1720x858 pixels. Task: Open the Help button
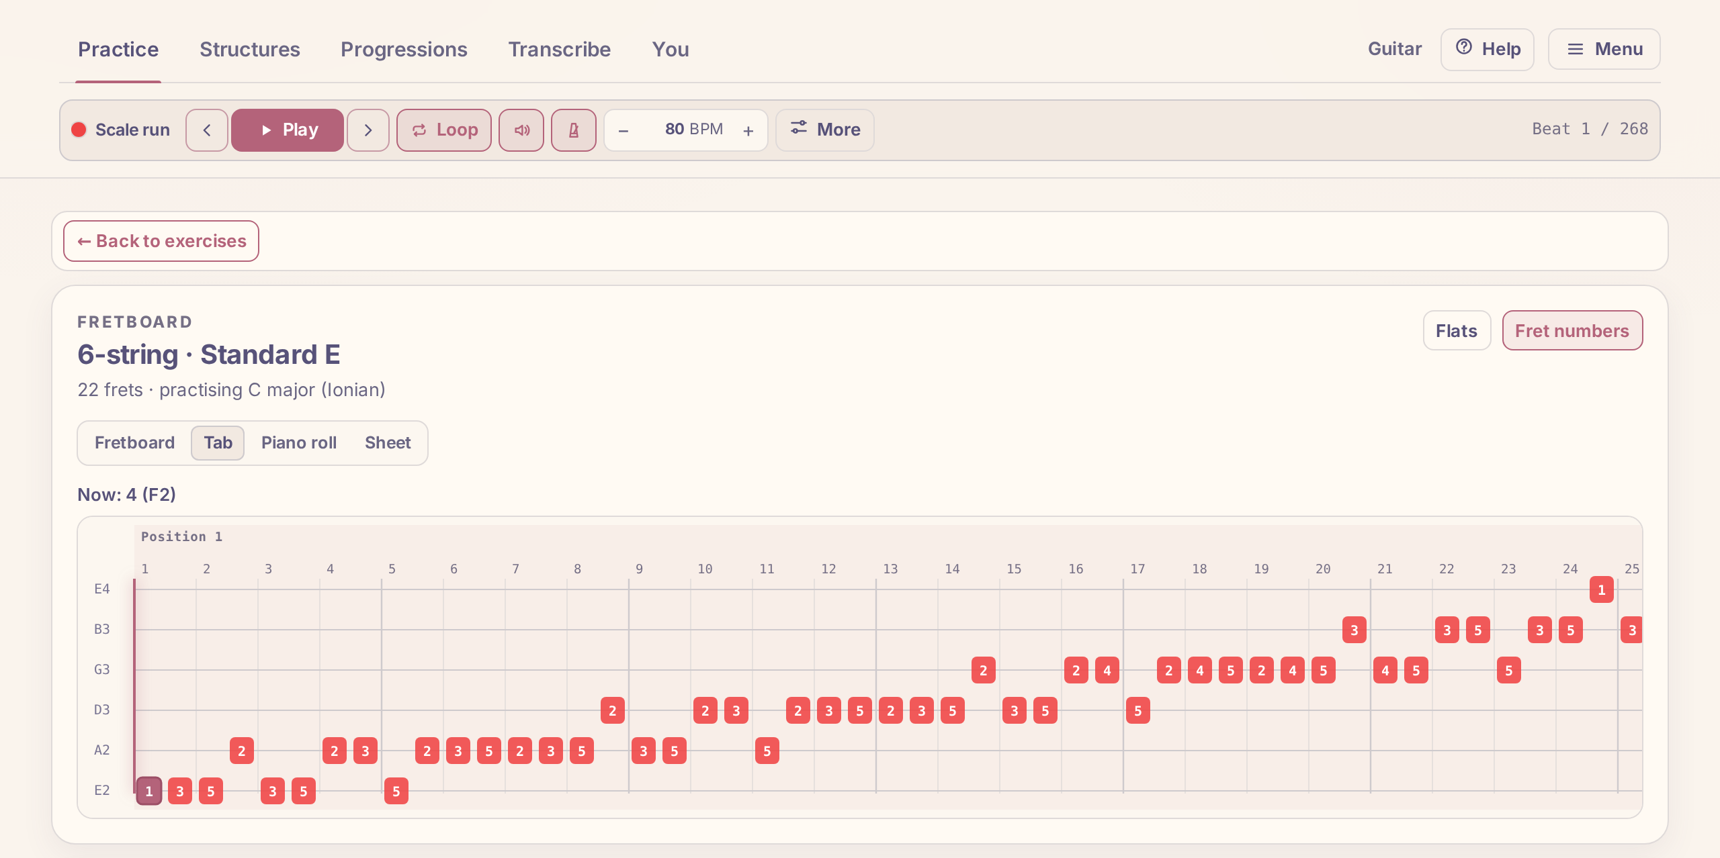(x=1488, y=50)
